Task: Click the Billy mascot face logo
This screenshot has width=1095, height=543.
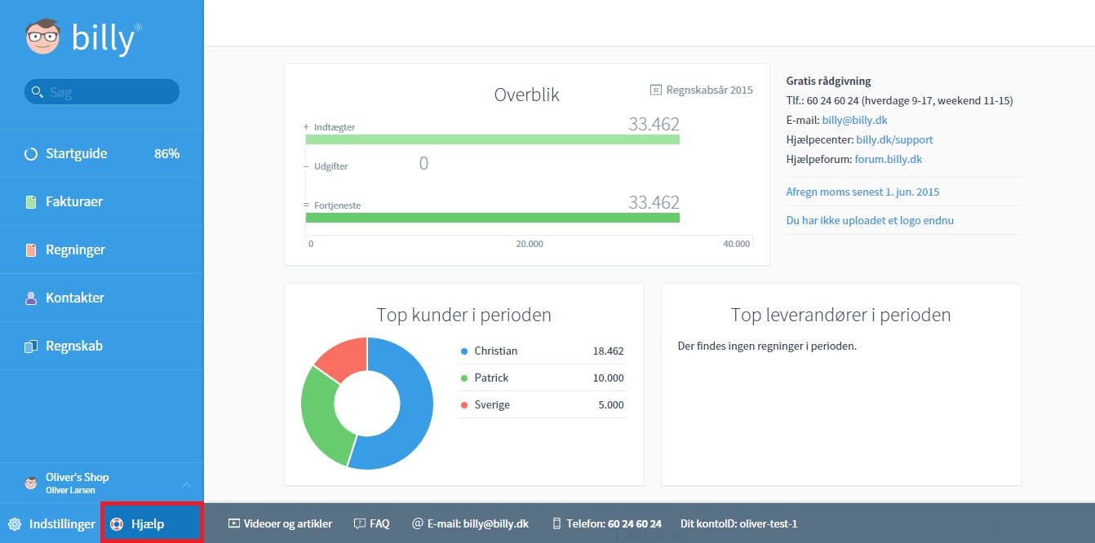Action: (43, 37)
